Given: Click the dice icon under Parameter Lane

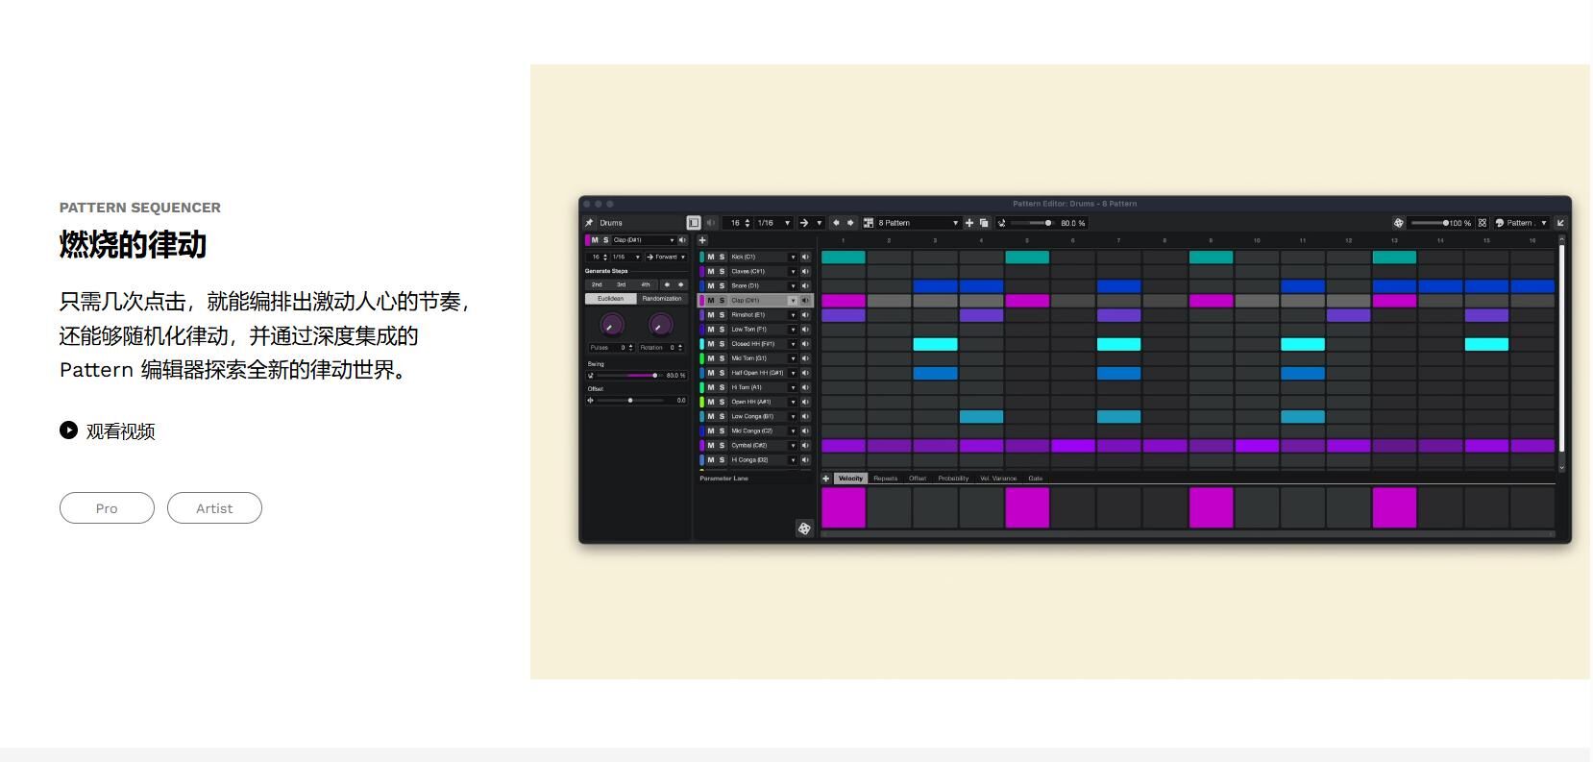Looking at the screenshot, I should click(804, 528).
